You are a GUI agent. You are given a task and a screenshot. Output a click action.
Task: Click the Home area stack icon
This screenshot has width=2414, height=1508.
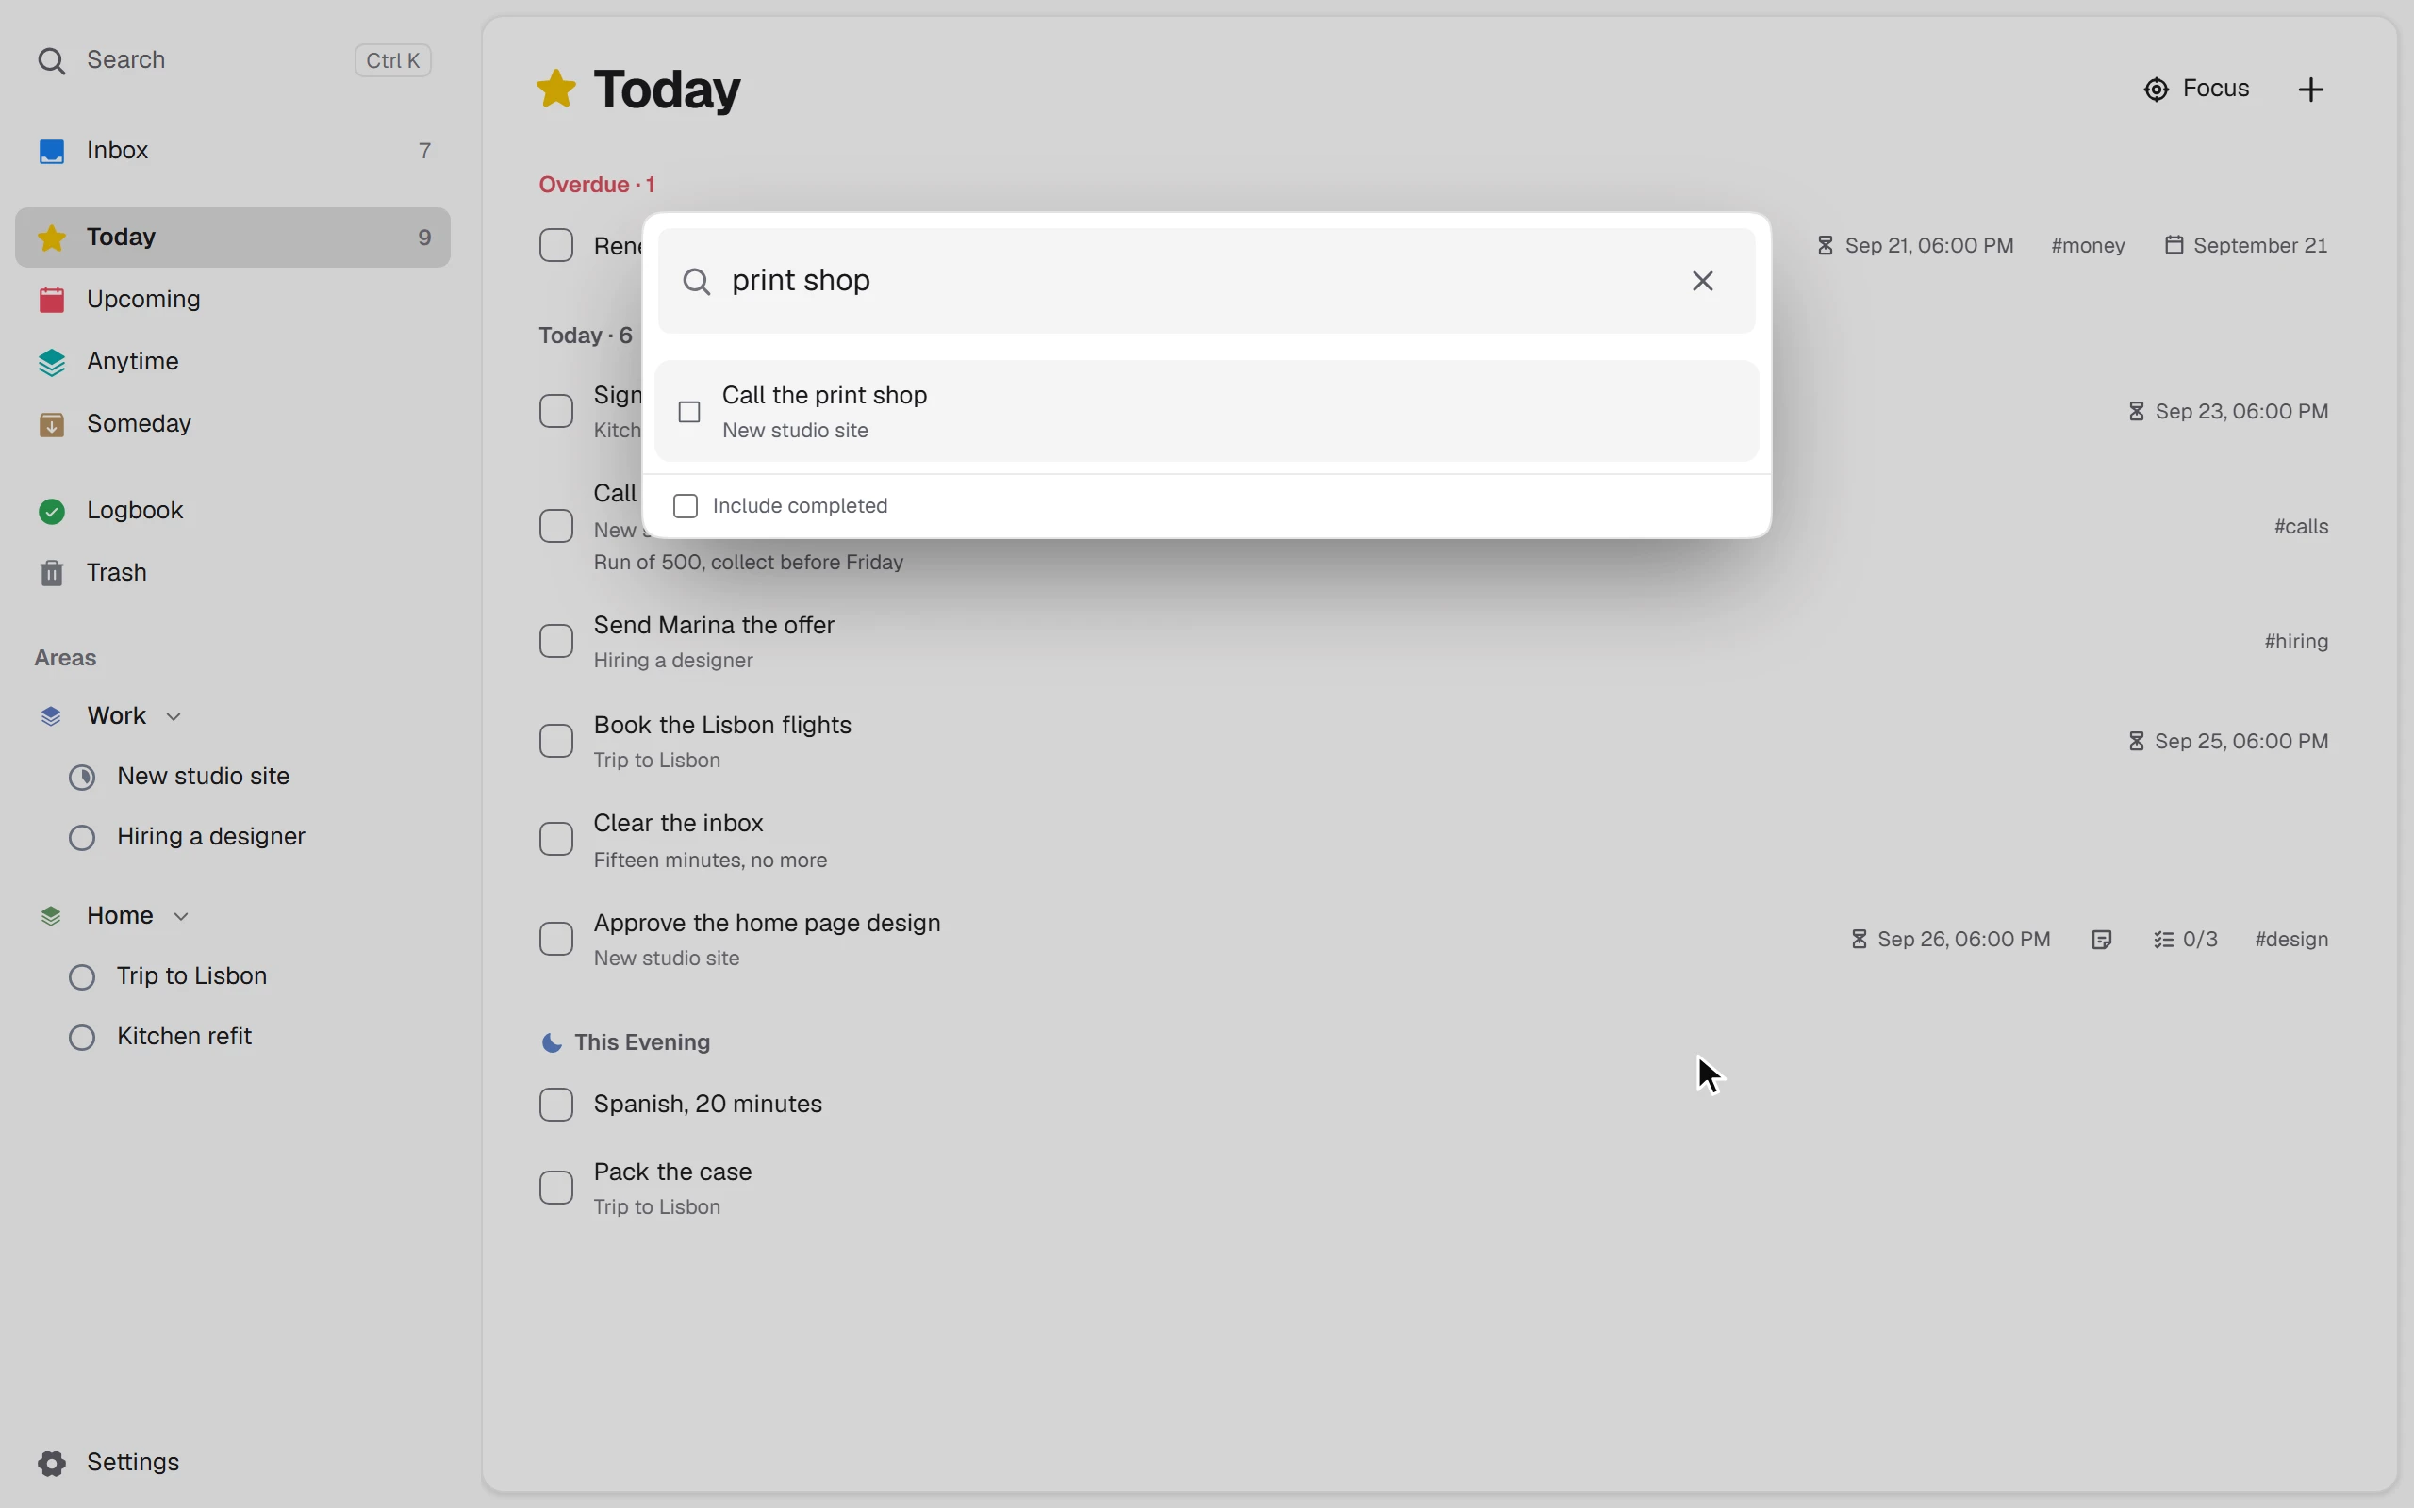[x=50, y=916]
